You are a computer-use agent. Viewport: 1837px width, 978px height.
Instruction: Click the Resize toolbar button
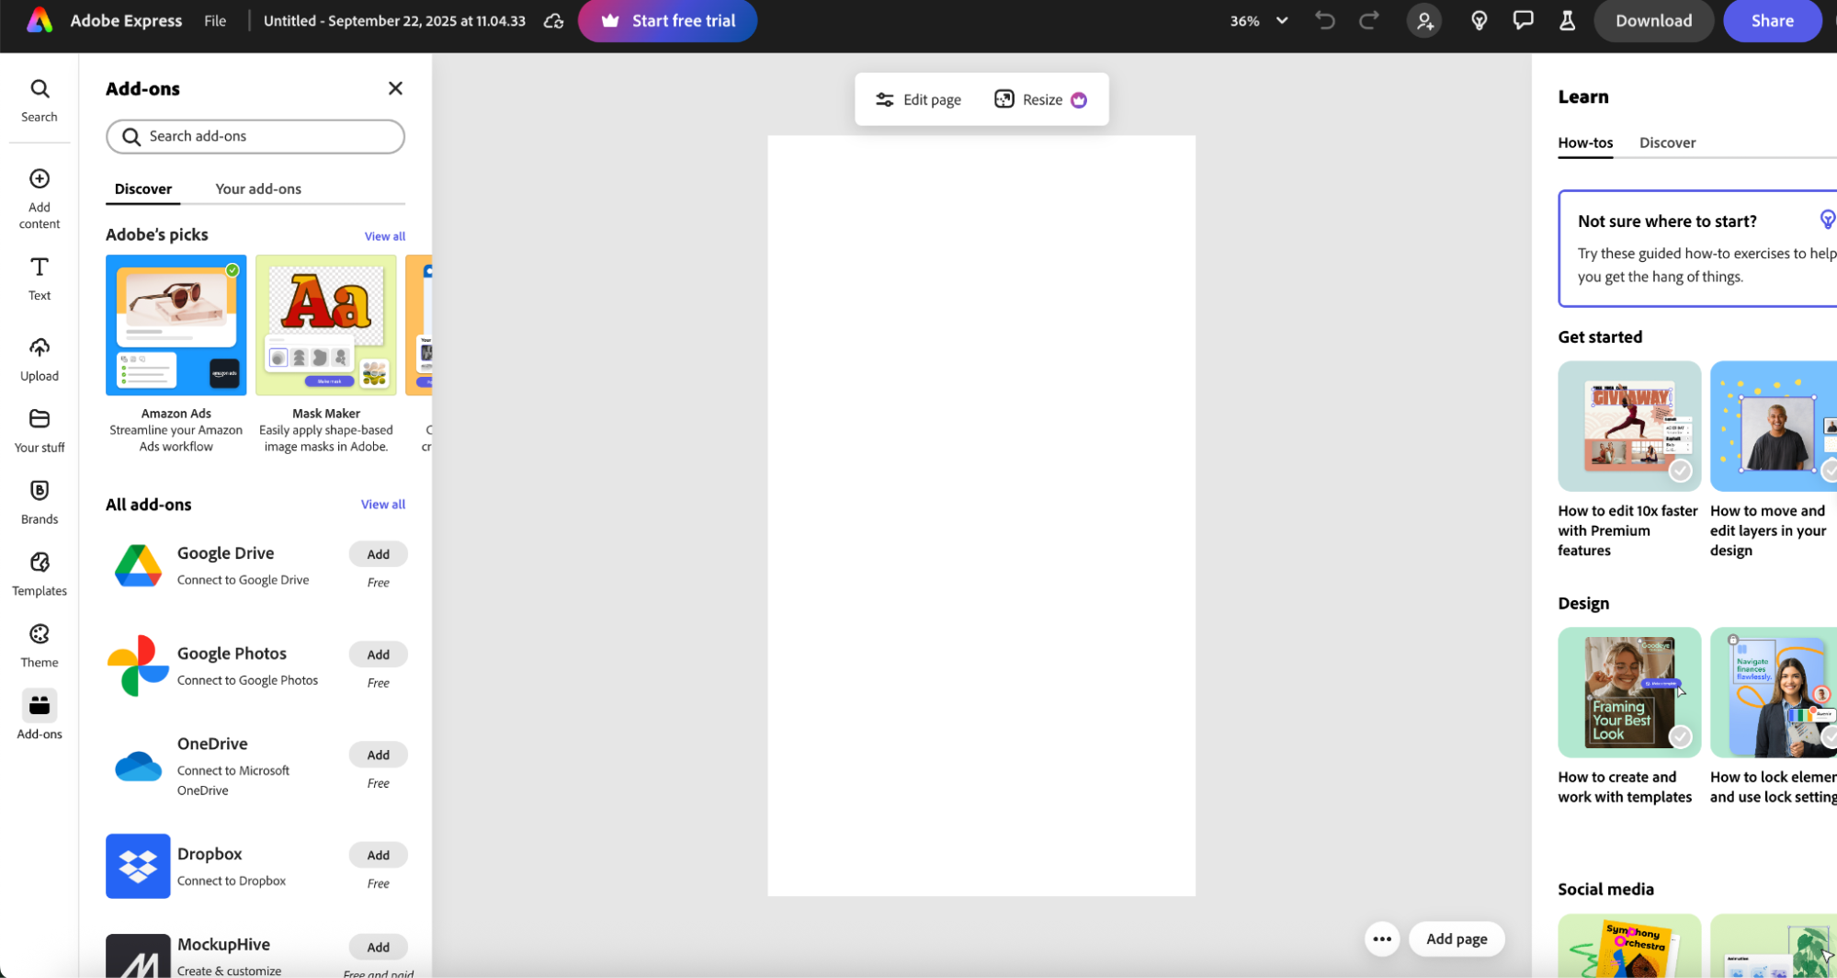pos(1040,99)
